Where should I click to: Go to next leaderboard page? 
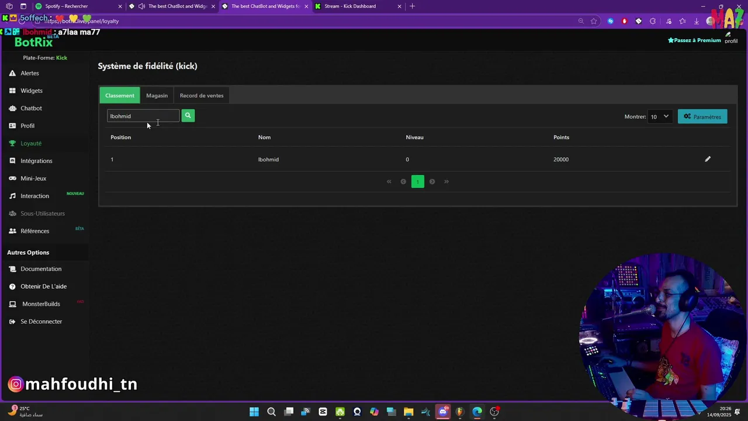432,181
